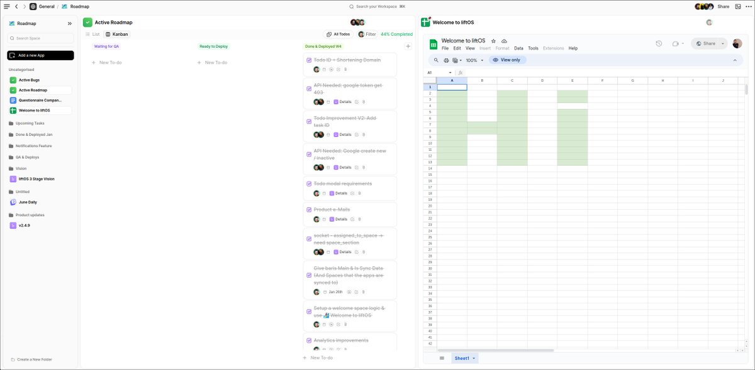Open the Sheet1 tab menu arrow
The height and width of the screenshot is (370, 755).
[473, 357]
